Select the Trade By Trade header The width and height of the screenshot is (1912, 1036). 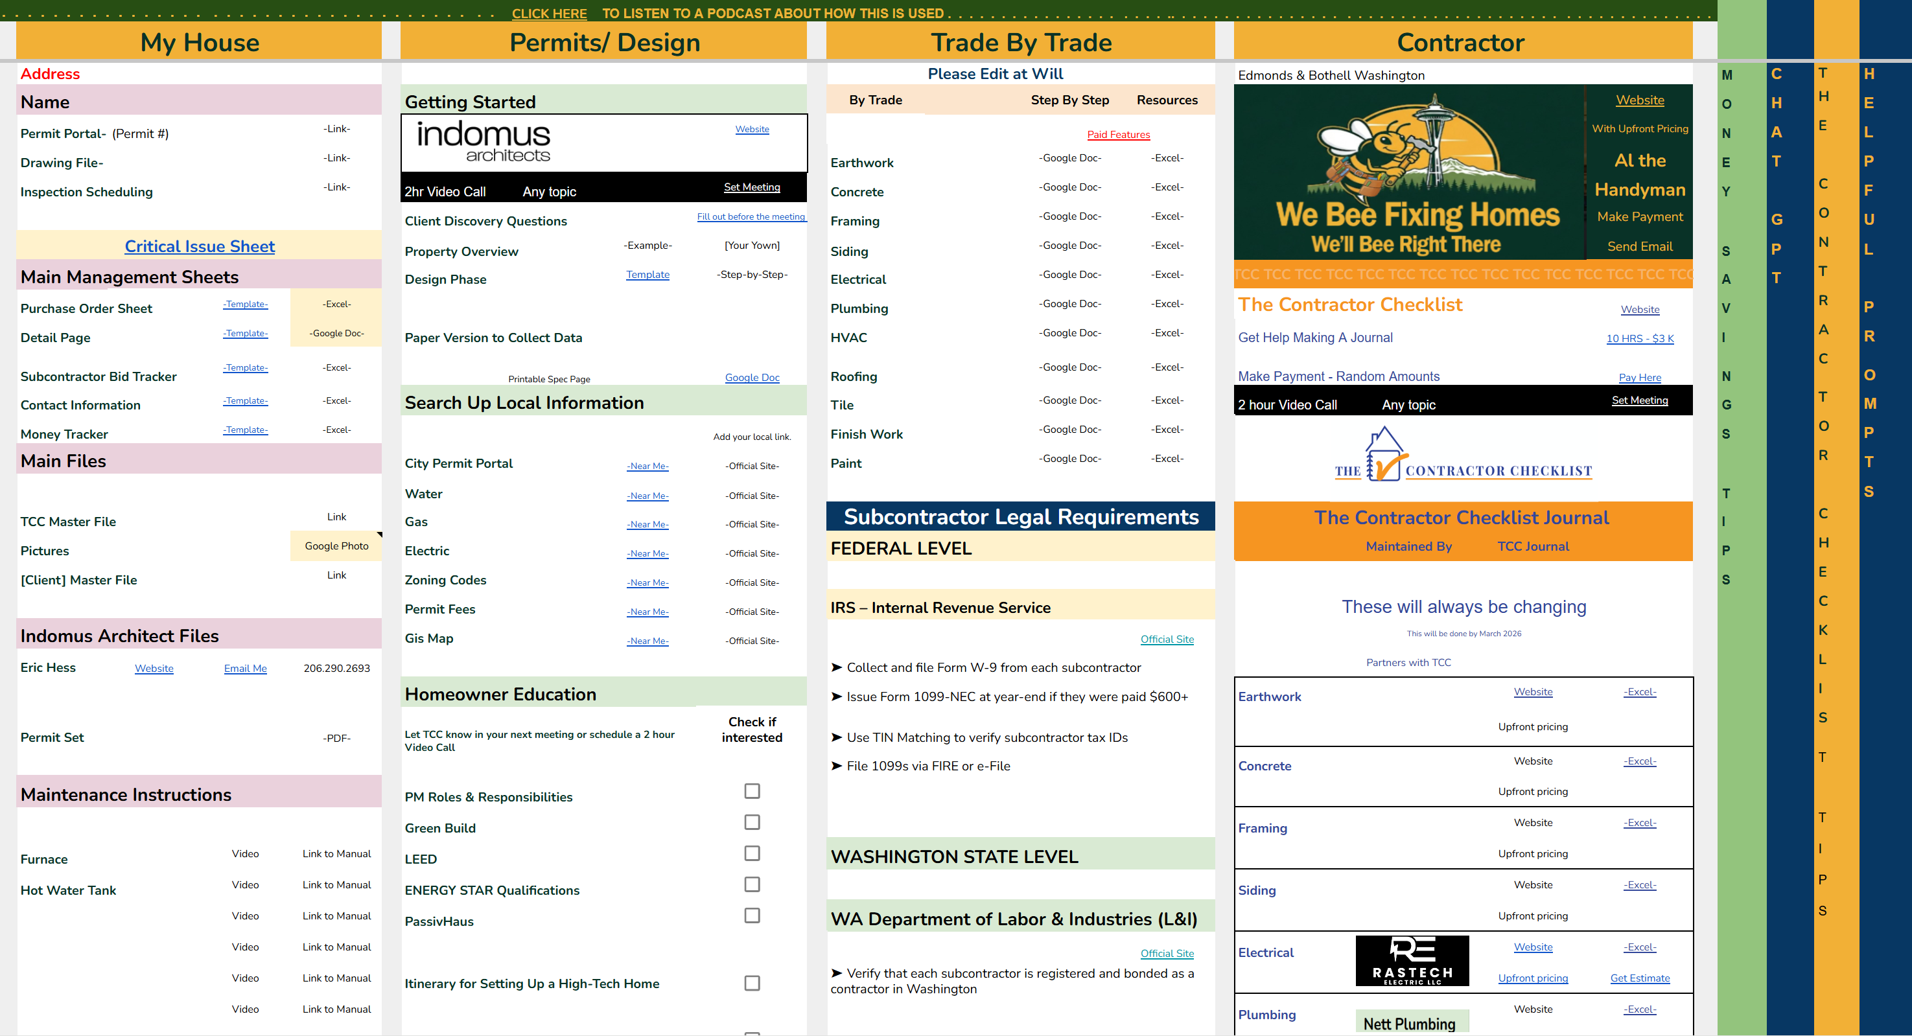click(x=1021, y=42)
